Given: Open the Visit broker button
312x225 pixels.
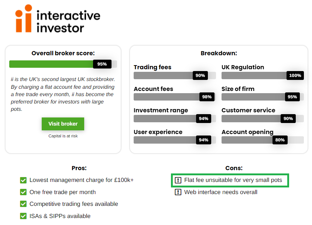Looking at the screenshot, I should [63, 124].
